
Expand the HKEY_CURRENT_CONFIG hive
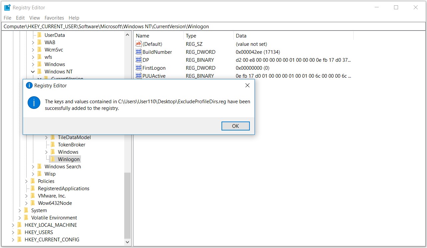(13, 240)
